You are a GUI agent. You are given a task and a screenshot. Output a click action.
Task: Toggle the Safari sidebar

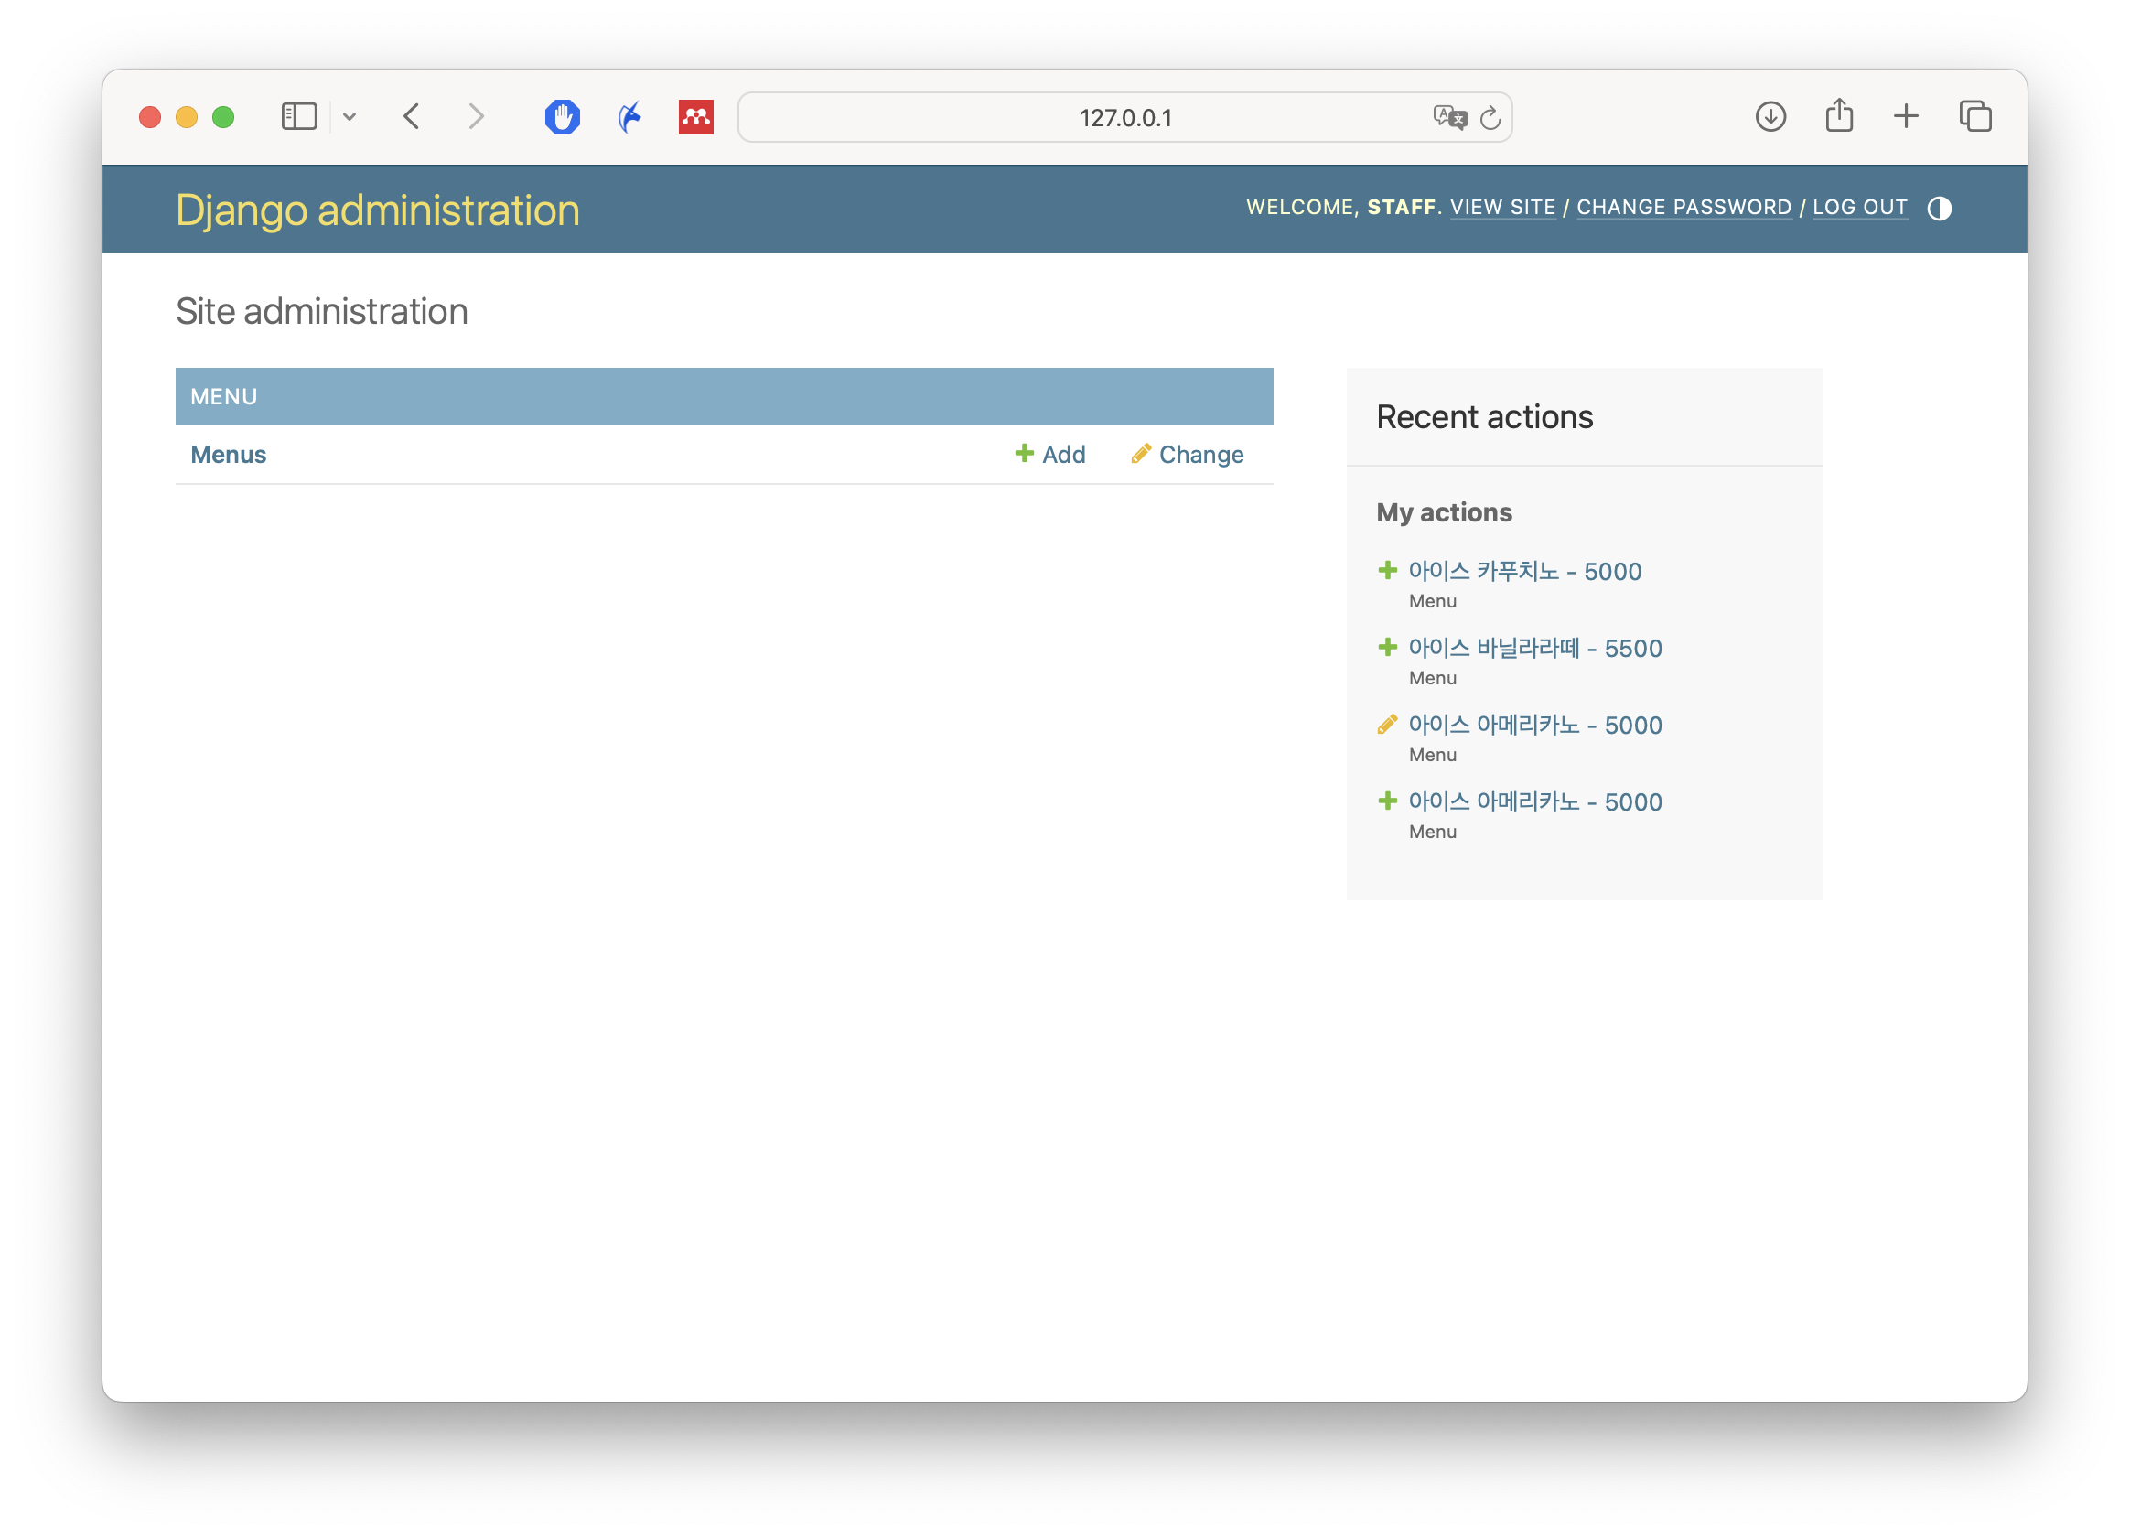click(x=298, y=116)
